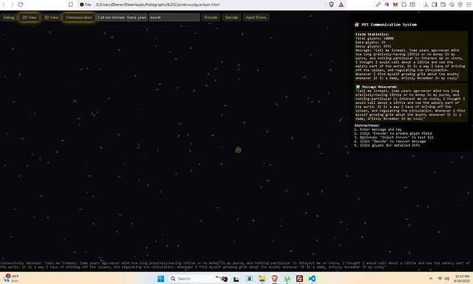This screenshot has height=284, width=473.
Task: Click the Inject Errors button
Action: coord(256,17)
